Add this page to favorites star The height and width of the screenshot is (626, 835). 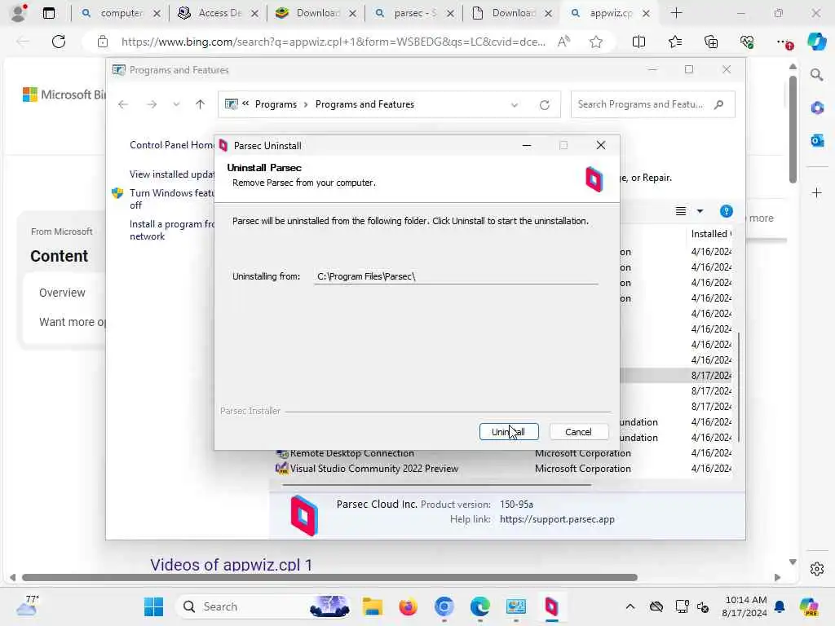pos(596,42)
